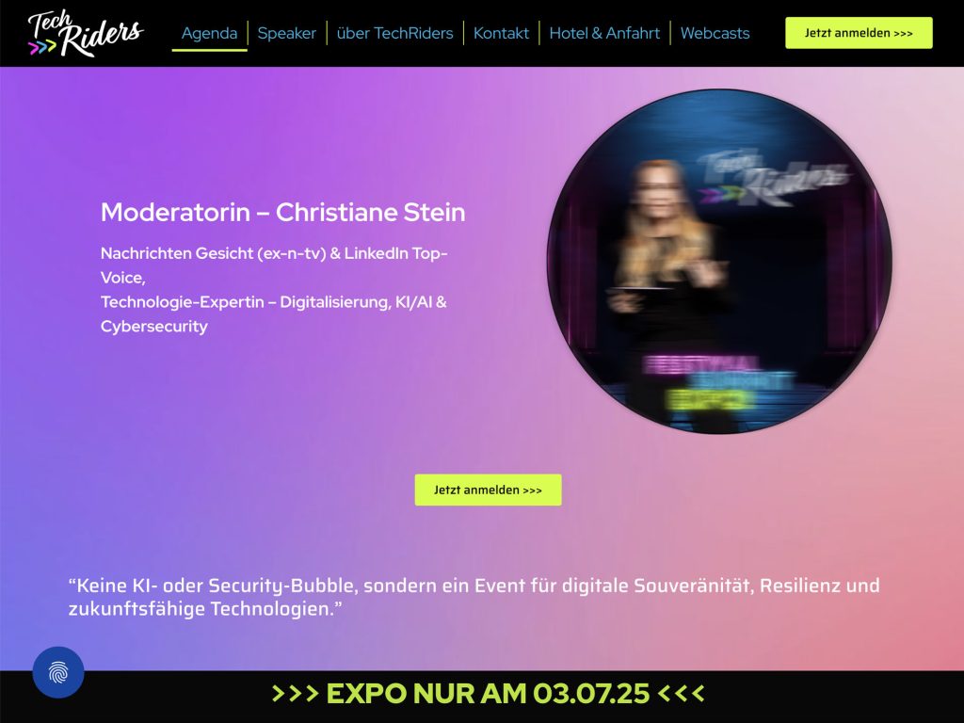
Task: Click the Jetzt anmelden button below the moderator photo
Action: (488, 490)
